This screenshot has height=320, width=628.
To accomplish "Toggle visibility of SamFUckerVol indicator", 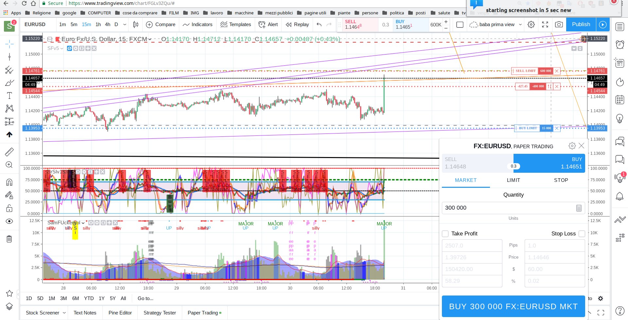I will 91,223.
